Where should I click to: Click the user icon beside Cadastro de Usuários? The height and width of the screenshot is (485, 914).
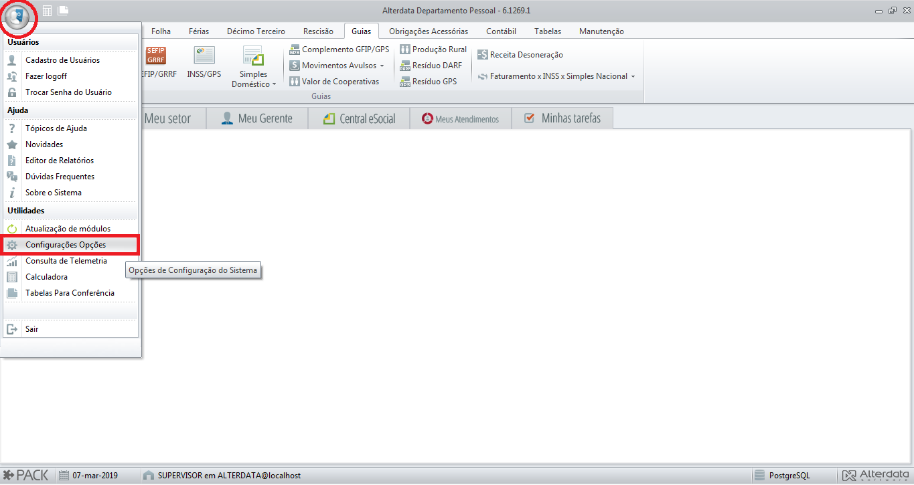coord(12,60)
